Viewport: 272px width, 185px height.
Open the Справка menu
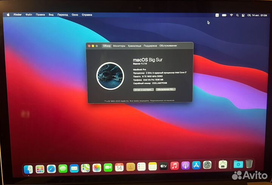coord(87,15)
